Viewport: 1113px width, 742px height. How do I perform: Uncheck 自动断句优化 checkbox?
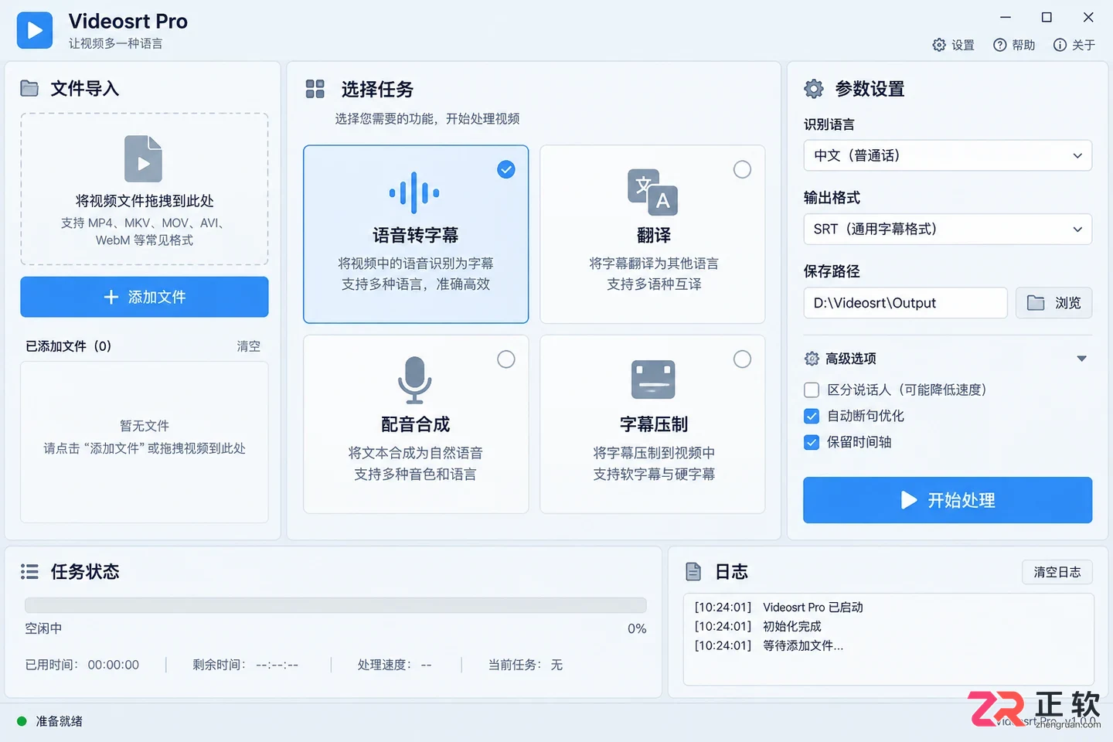click(812, 416)
